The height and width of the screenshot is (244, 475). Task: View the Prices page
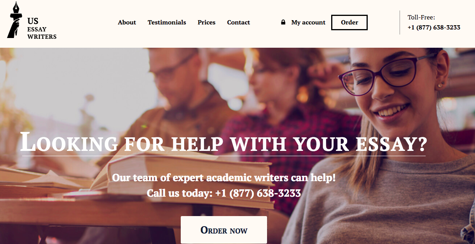pyautogui.click(x=206, y=22)
